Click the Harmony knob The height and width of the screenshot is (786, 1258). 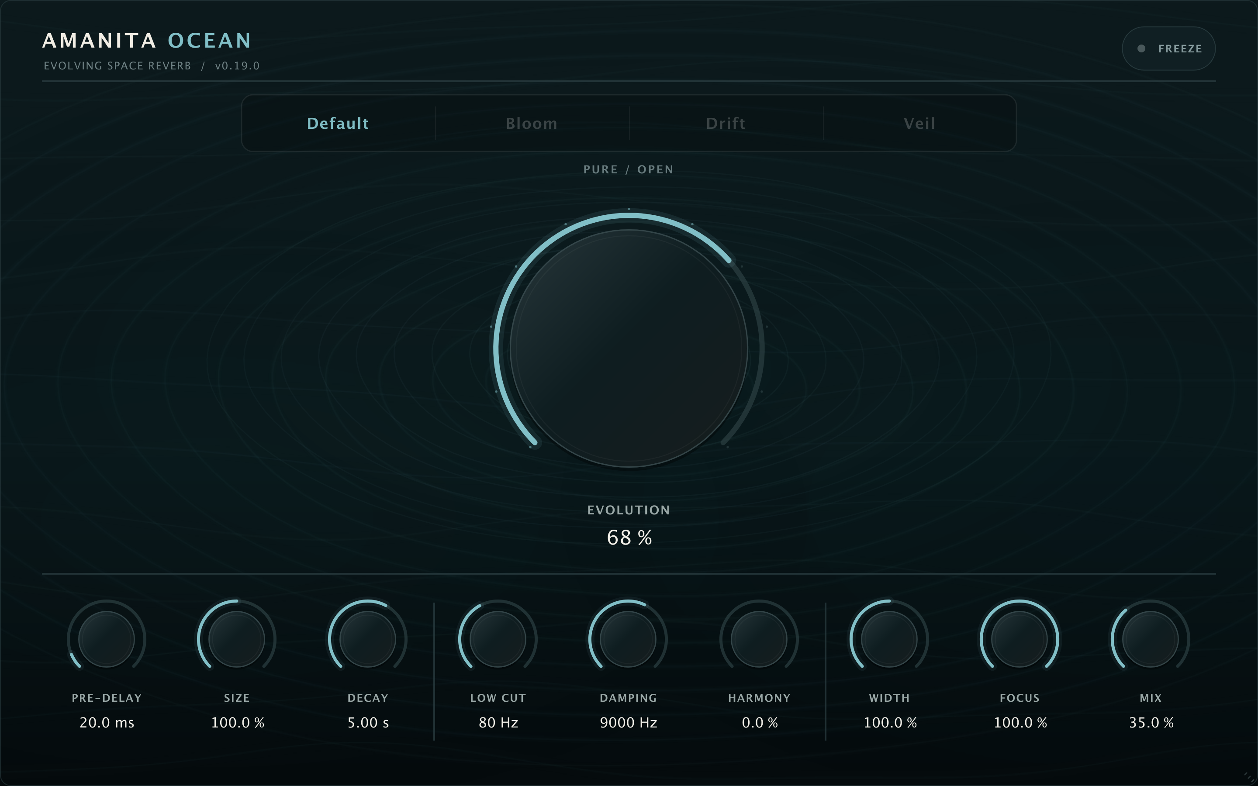pos(759,639)
